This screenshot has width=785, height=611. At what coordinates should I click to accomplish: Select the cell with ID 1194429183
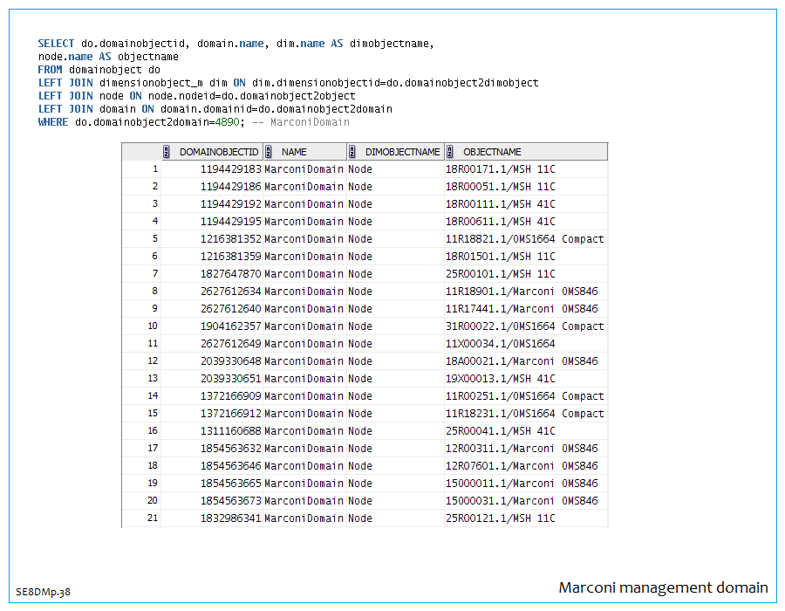tap(230, 169)
